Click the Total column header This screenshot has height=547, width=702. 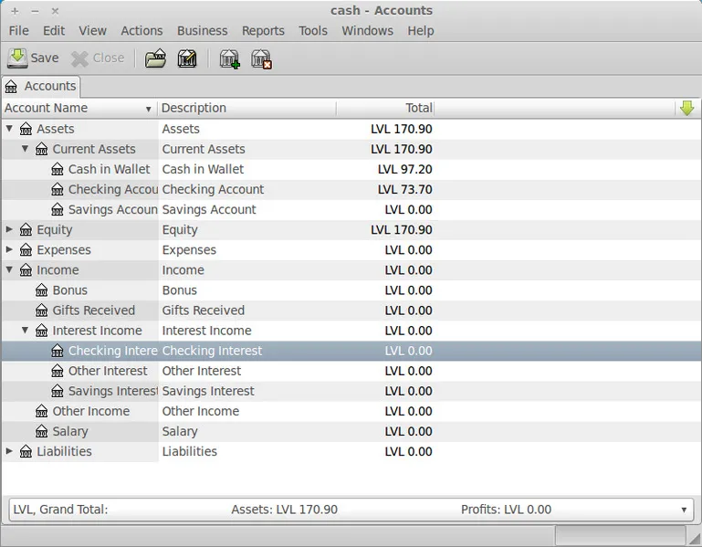click(383, 108)
